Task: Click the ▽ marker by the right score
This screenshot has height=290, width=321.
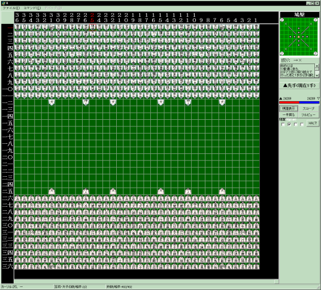Action: coord(318,98)
